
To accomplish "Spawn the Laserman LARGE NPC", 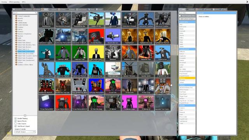I will (x=63, y=53).
